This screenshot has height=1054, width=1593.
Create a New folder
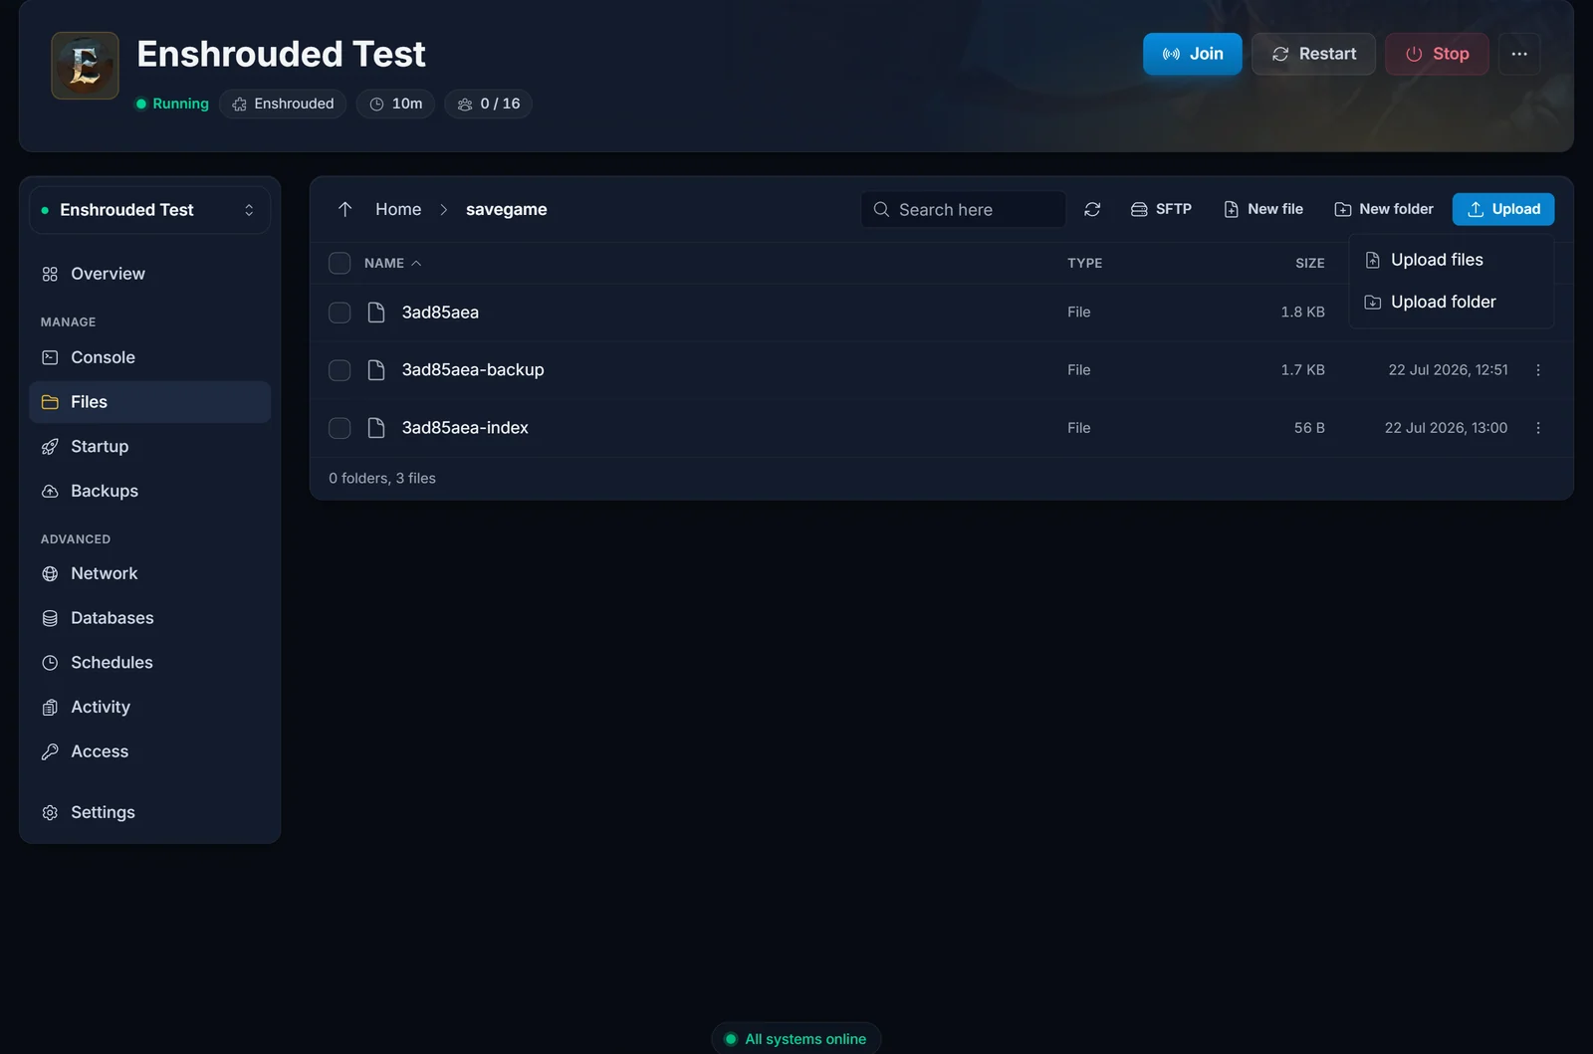1384,209
